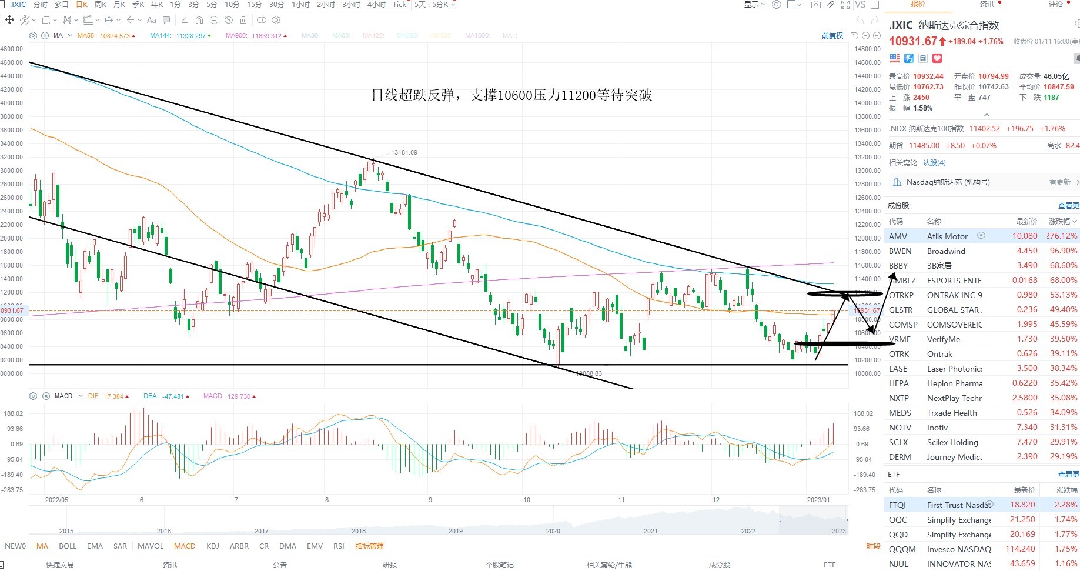Enter fullscreen chart mode
1080x571 pixels.
pyautogui.click(x=845, y=5)
